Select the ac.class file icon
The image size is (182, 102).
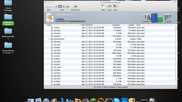coord(52,36)
